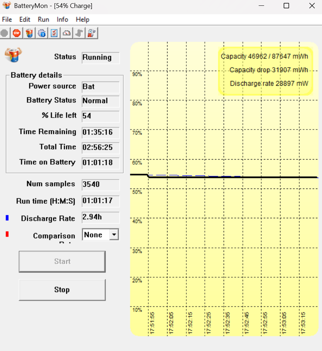Open the checklist log toolbar icon

[x=54, y=33]
